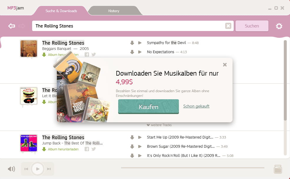
Task: Open the Schon gekauft link
Action: click(x=196, y=106)
